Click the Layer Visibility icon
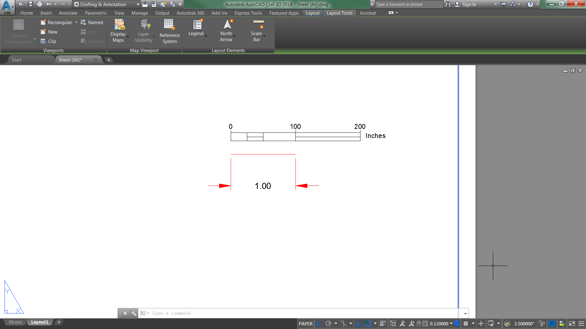Viewport: 586px width, 329px height. point(143,30)
